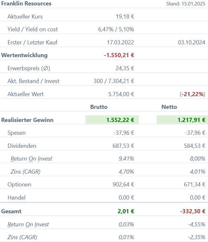Image resolution: width=208 pixels, height=242 pixels.
Task: Click the red (-21,22%) percentage
Action: pyautogui.click(x=192, y=94)
